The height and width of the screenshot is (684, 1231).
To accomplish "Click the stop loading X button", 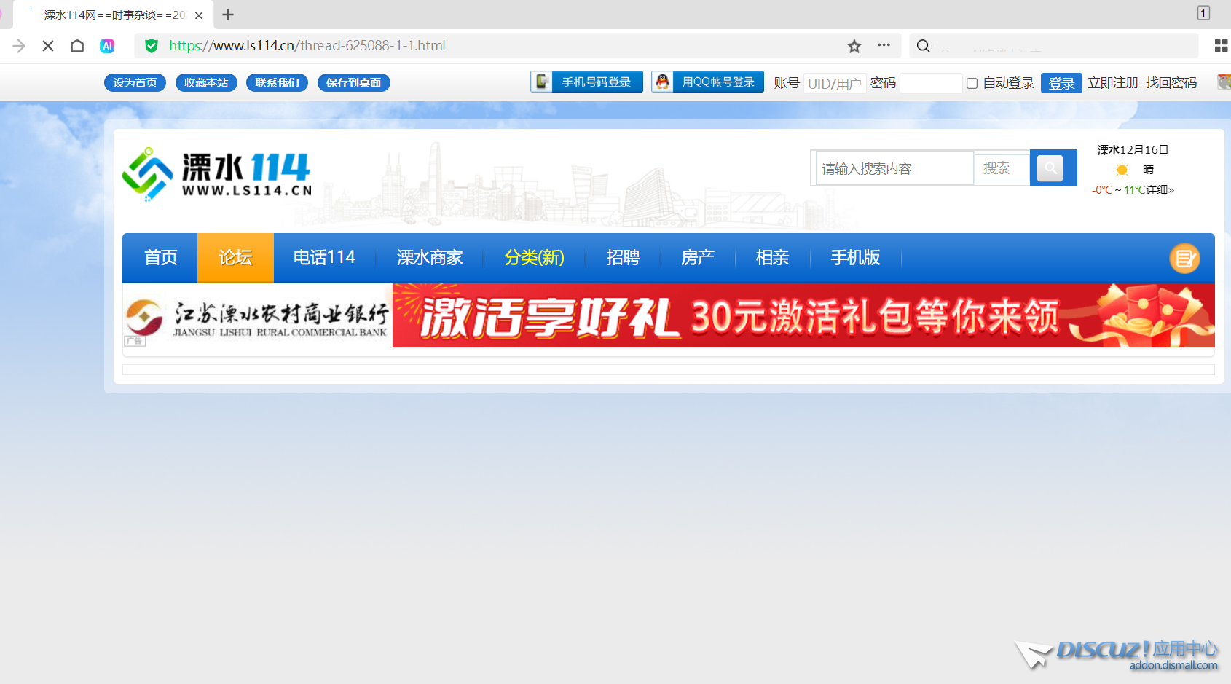I will tap(48, 46).
